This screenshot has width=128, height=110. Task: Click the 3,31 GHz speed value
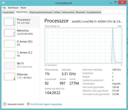pyautogui.click(x=69, y=74)
